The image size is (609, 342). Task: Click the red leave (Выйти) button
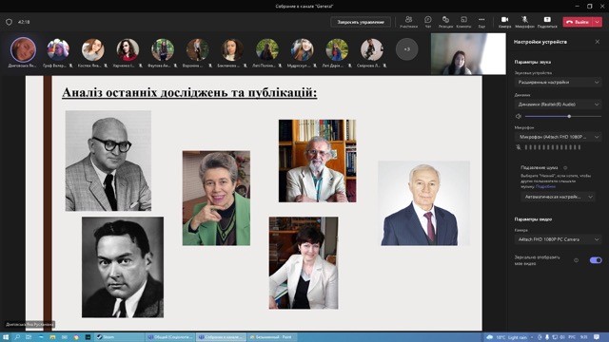point(578,22)
